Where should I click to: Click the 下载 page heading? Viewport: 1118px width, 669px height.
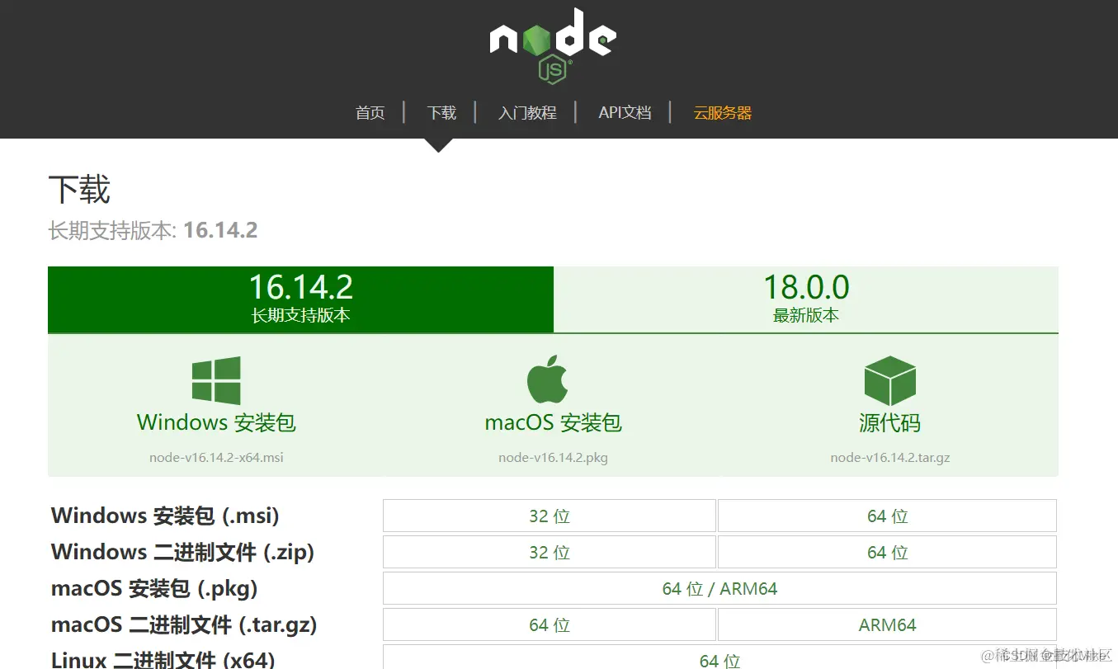[79, 190]
